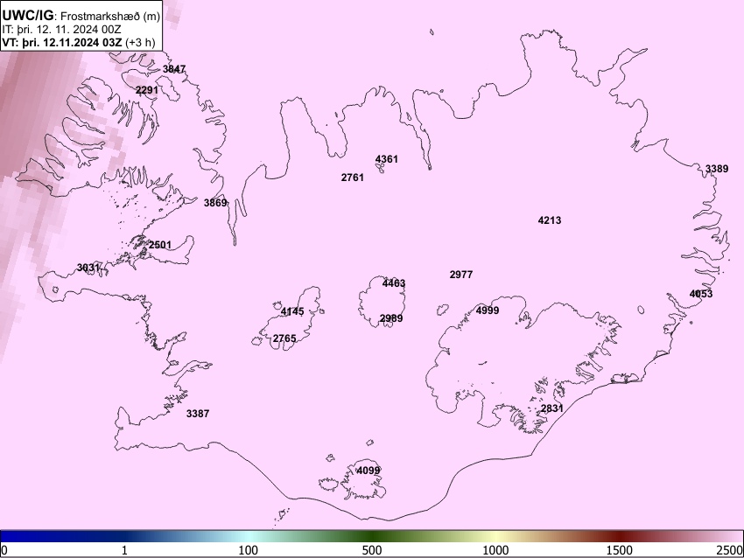
Task: Click the 500 label on the color scale
Action: pyautogui.click(x=372, y=550)
